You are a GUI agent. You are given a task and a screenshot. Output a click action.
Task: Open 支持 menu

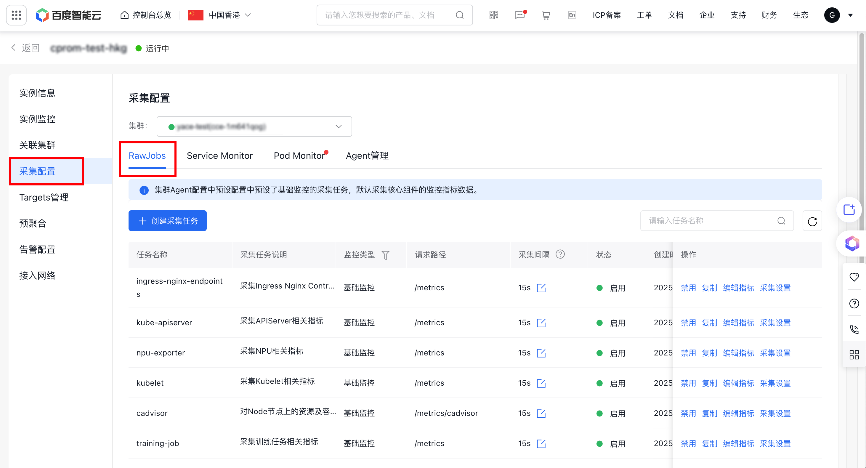738,15
